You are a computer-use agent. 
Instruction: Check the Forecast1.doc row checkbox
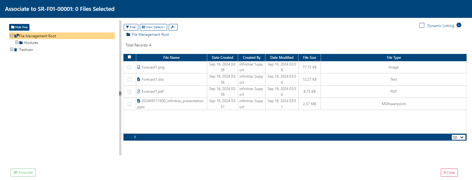pos(130,79)
